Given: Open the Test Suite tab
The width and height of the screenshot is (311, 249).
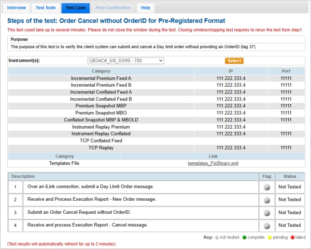Looking at the screenshot, I should point(45,8).
